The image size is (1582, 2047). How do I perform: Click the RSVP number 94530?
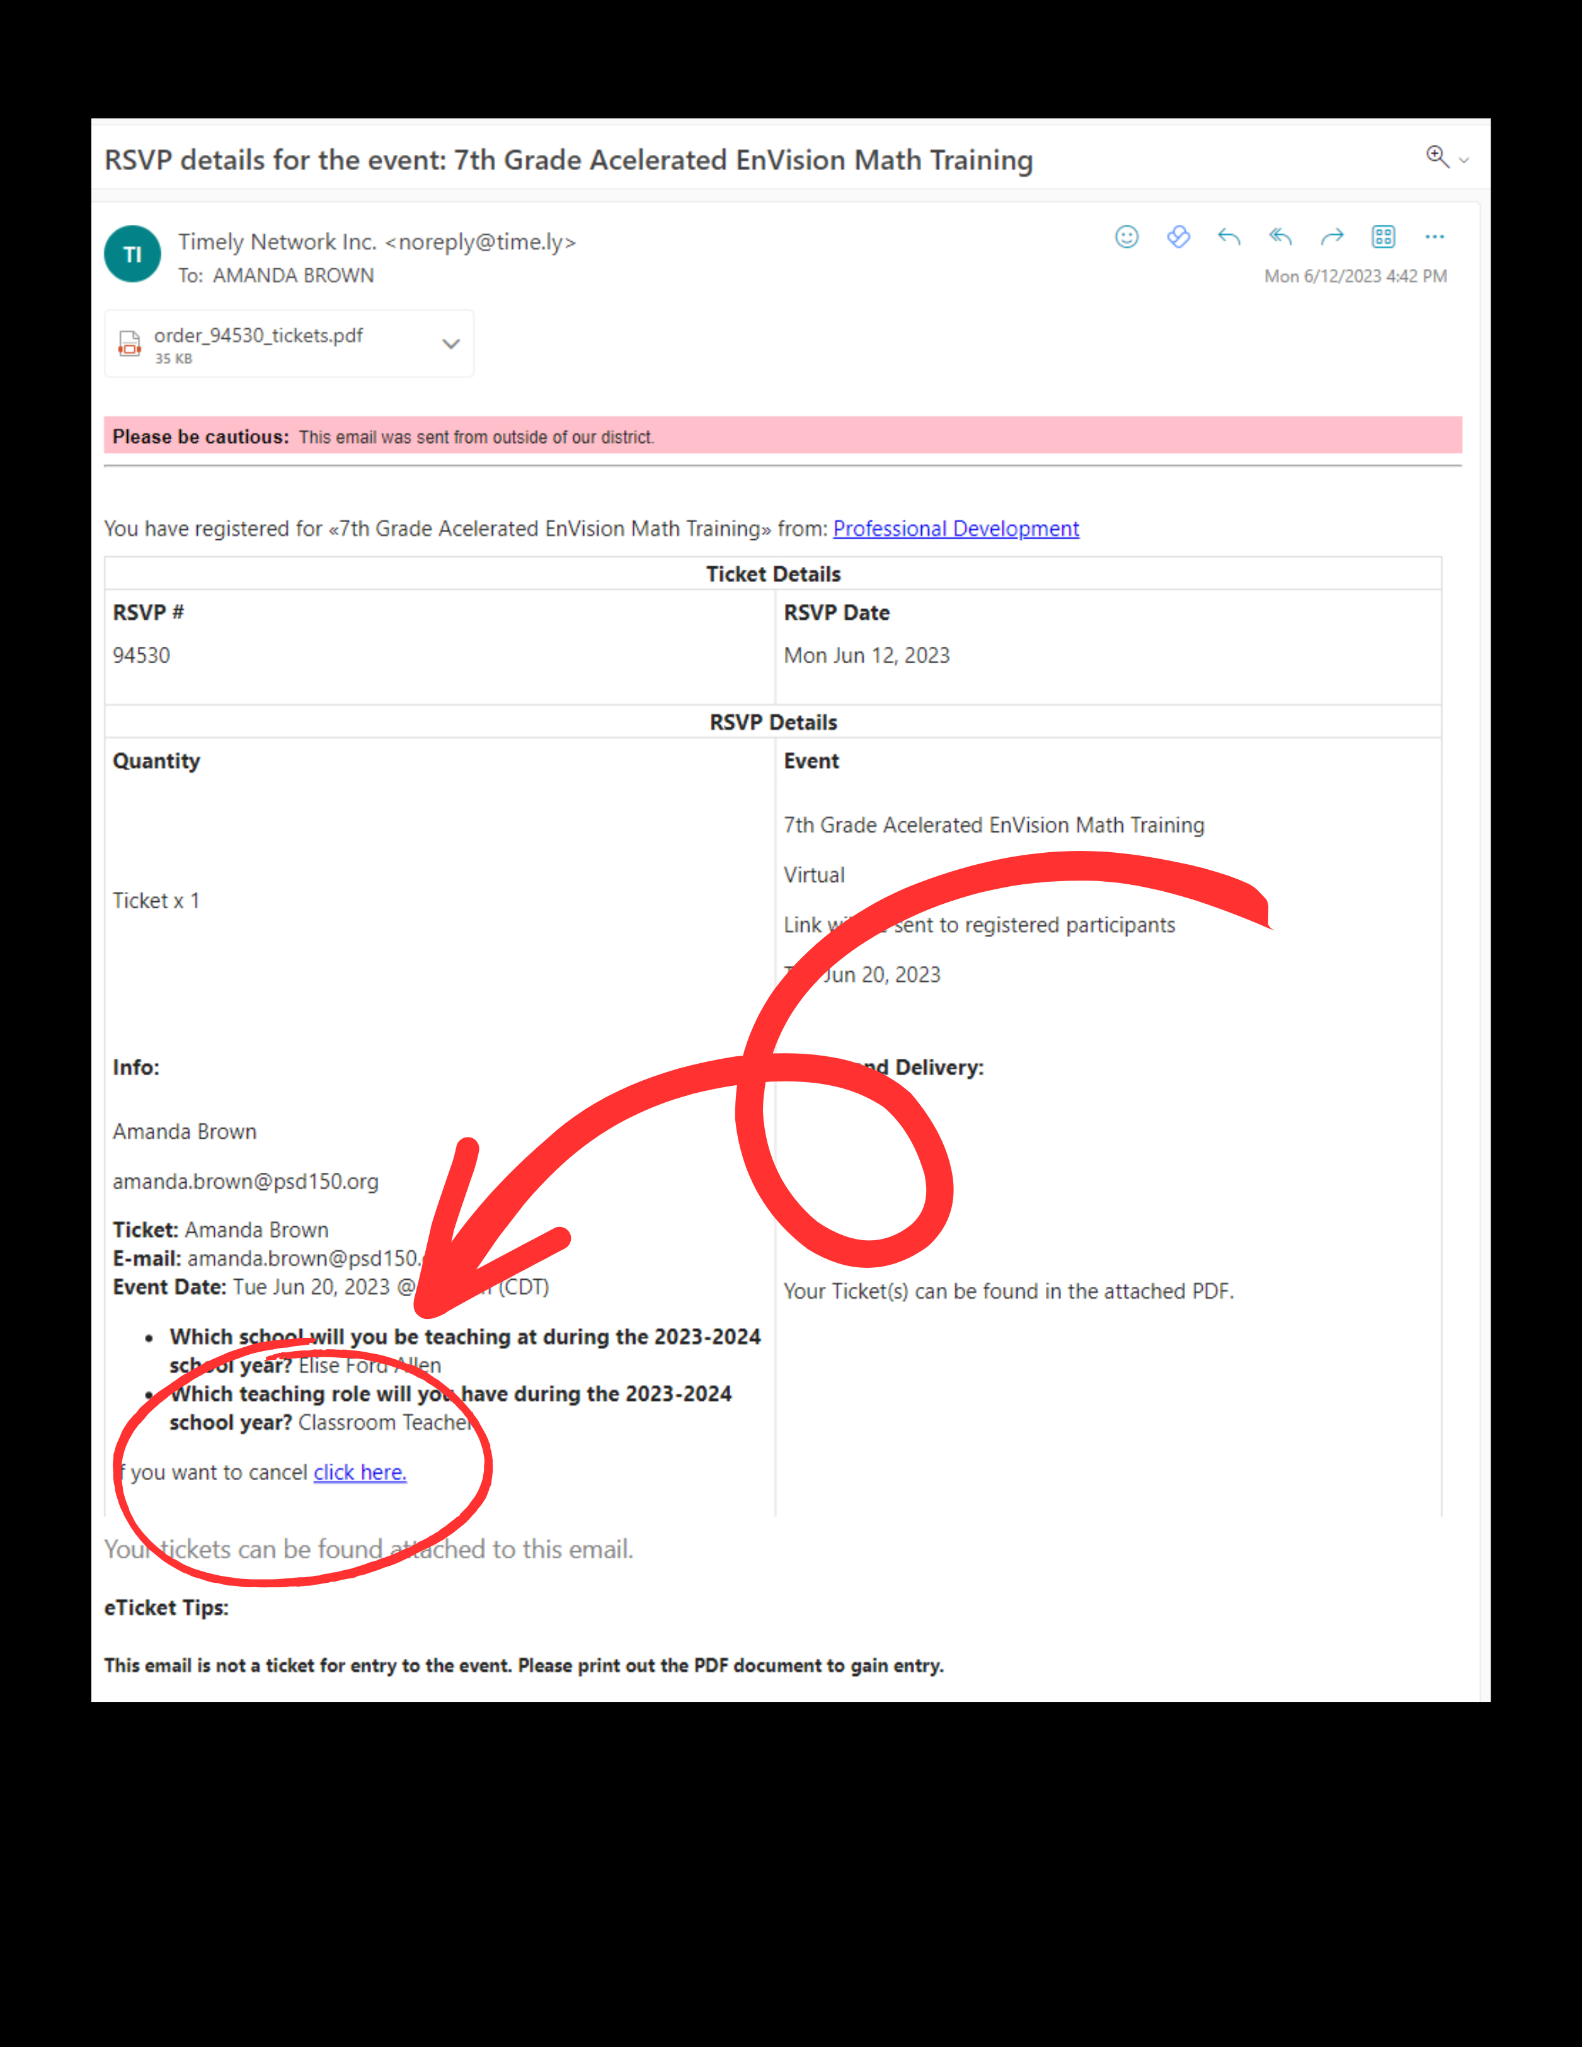coord(142,655)
